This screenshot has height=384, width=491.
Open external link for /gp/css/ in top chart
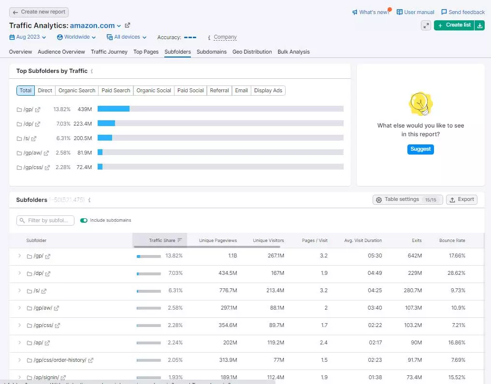47,168
